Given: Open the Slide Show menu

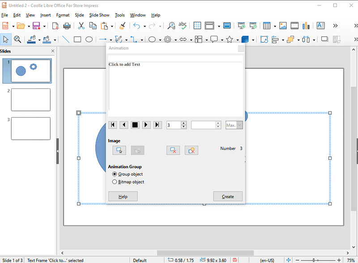Looking at the screenshot, I should 99,15.
